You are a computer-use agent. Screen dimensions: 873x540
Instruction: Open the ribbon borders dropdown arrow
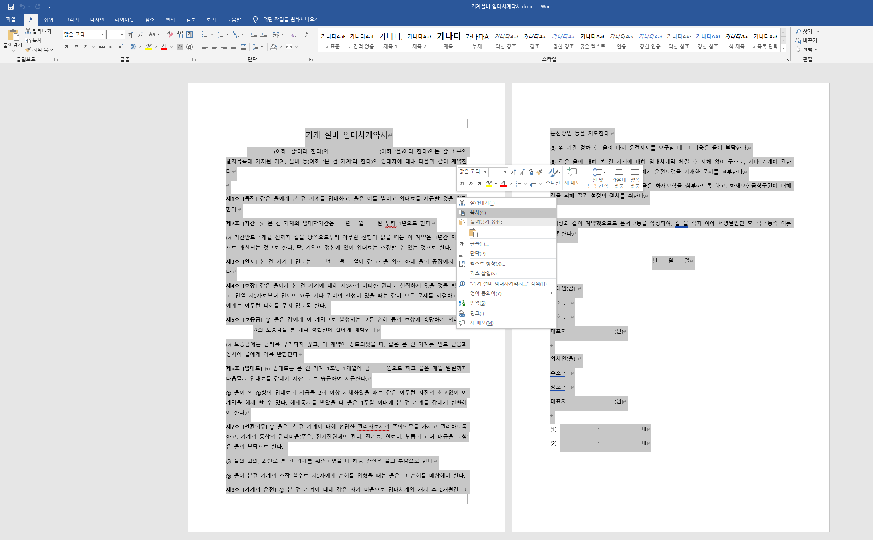296,47
